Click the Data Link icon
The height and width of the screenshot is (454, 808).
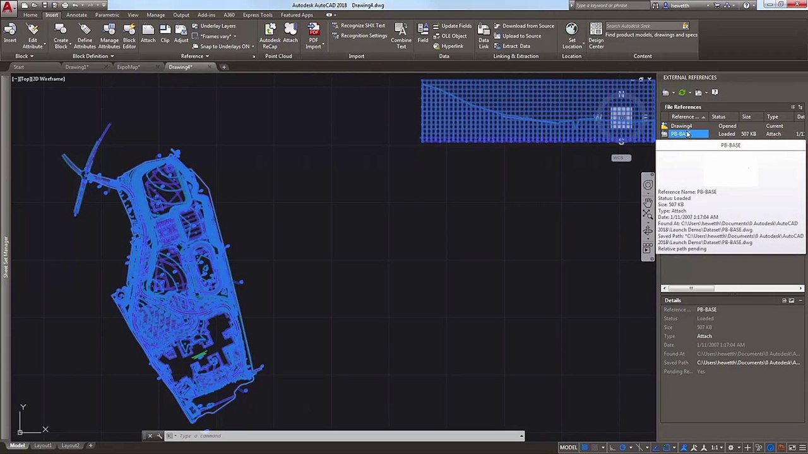point(484,35)
